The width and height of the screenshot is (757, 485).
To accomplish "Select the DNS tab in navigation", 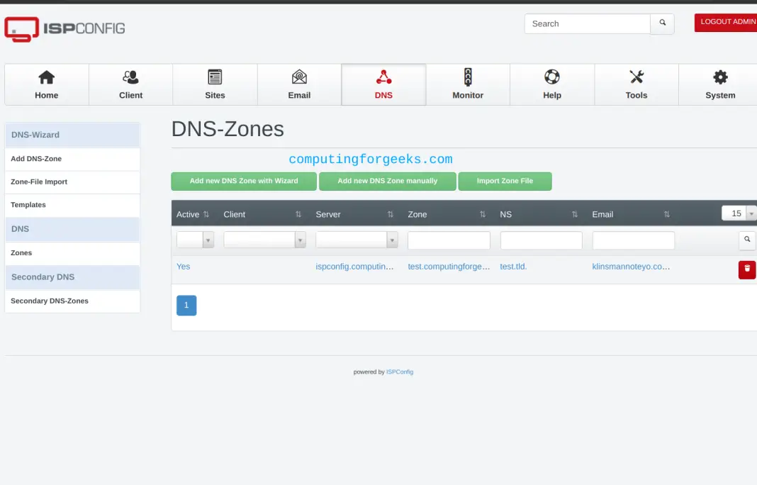I will [x=383, y=84].
